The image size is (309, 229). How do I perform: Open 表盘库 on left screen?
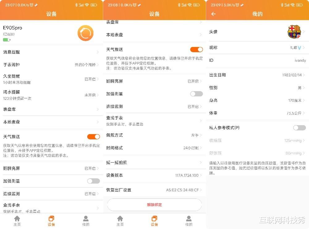51,109
